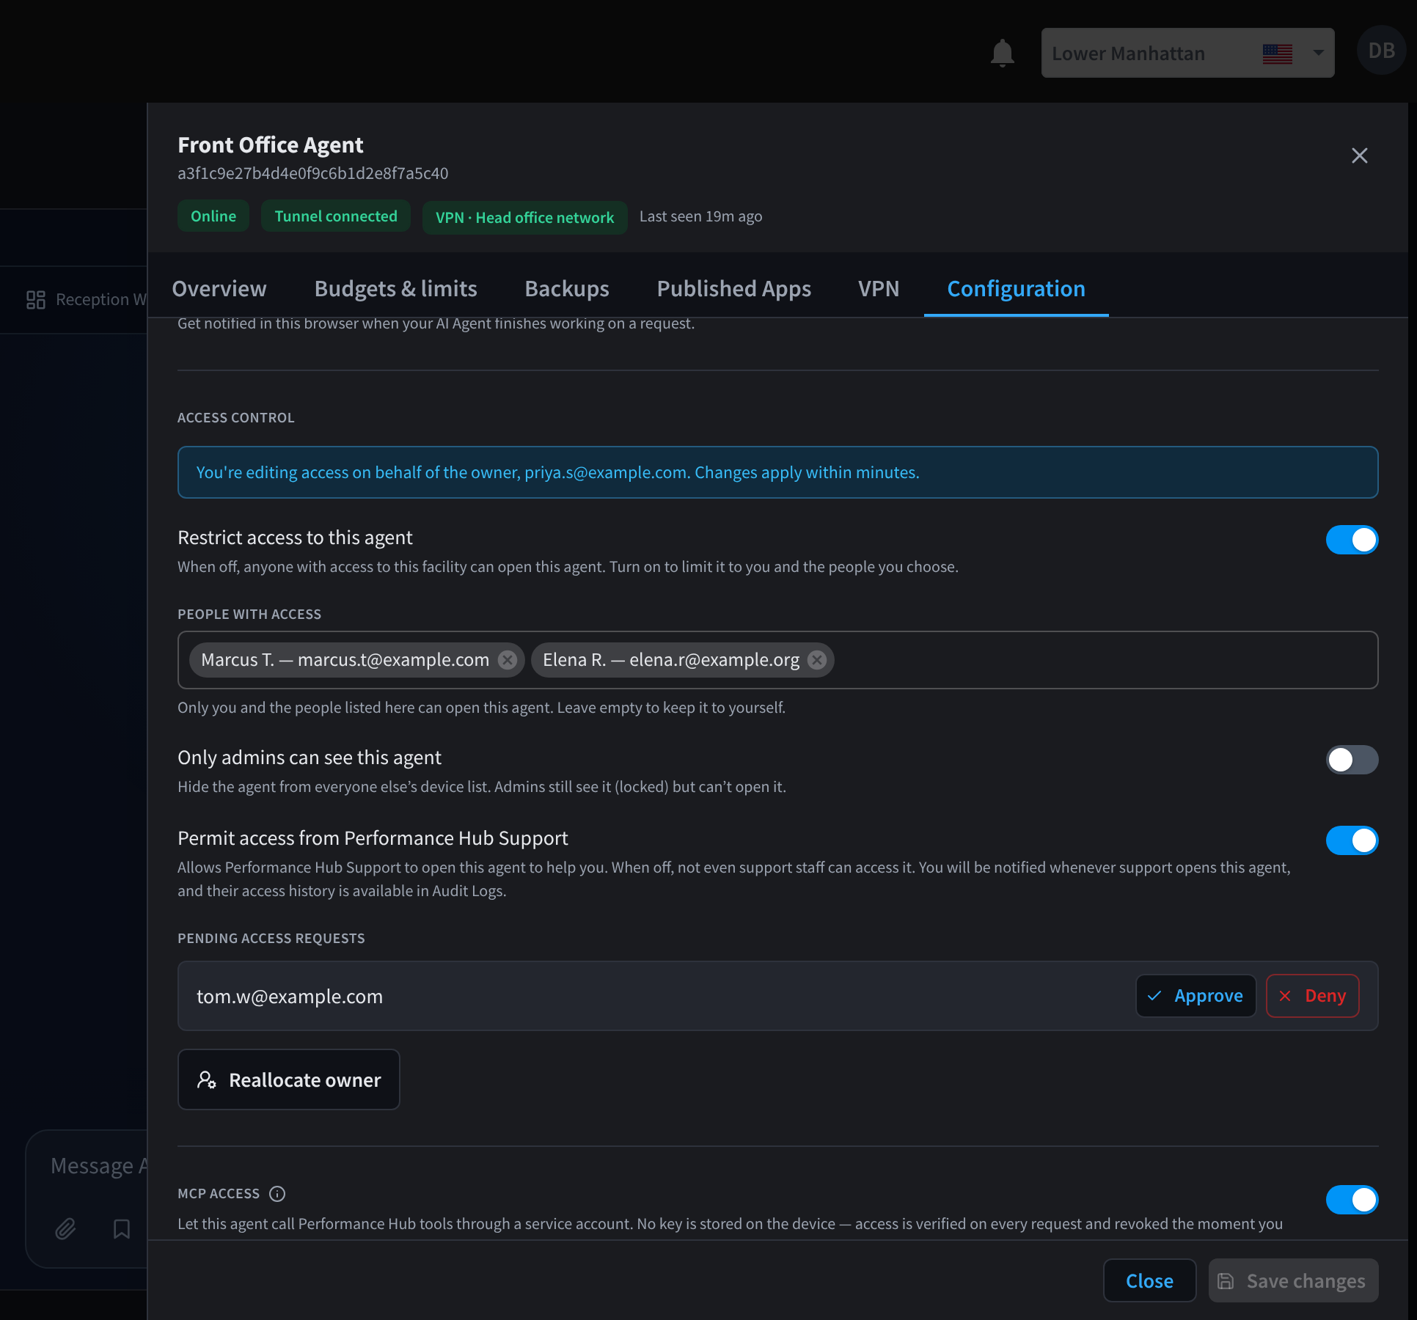Open the notifications bell

point(1002,53)
